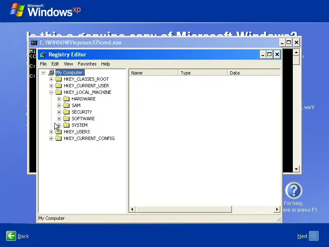Select the HKEY_LOCAL_MACHINE label
The image size is (329, 247).
click(88, 92)
